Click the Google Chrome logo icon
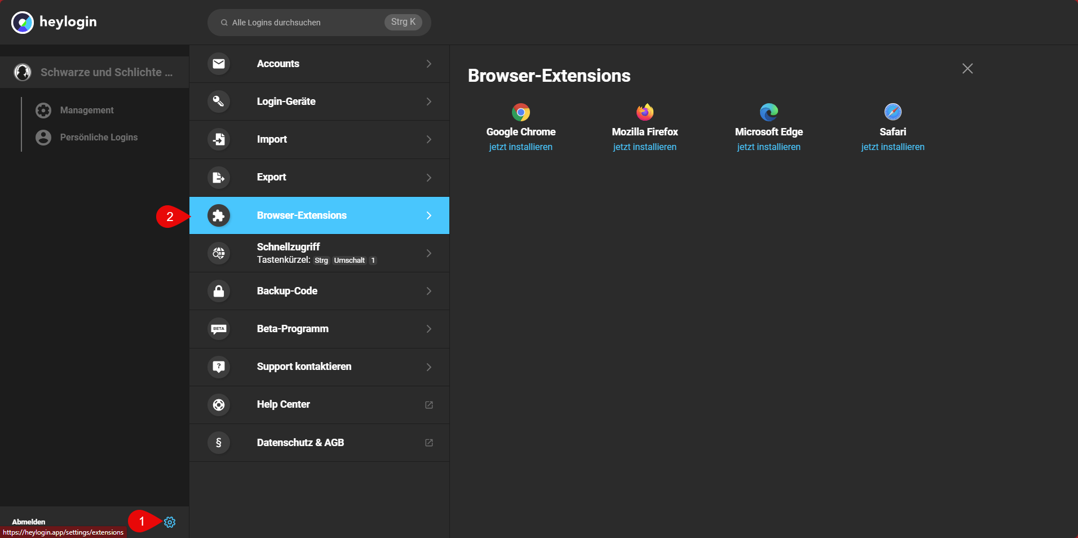The height and width of the screenshot is (538, 1078). [x=520, y=112]
